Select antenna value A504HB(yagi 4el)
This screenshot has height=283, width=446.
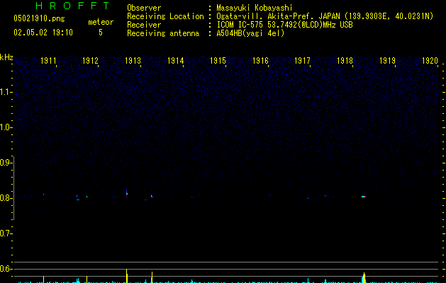point(250,33)
